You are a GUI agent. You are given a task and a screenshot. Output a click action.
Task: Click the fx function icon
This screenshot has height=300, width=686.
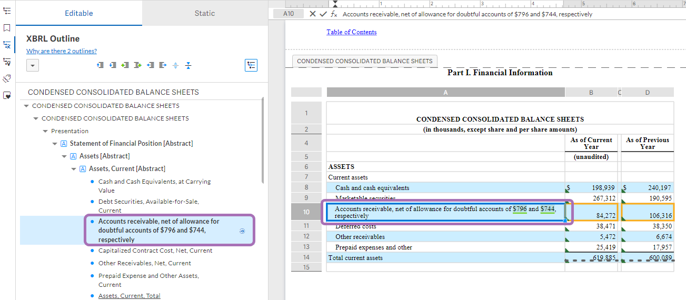pyautogui.click(x=333, y=14)
